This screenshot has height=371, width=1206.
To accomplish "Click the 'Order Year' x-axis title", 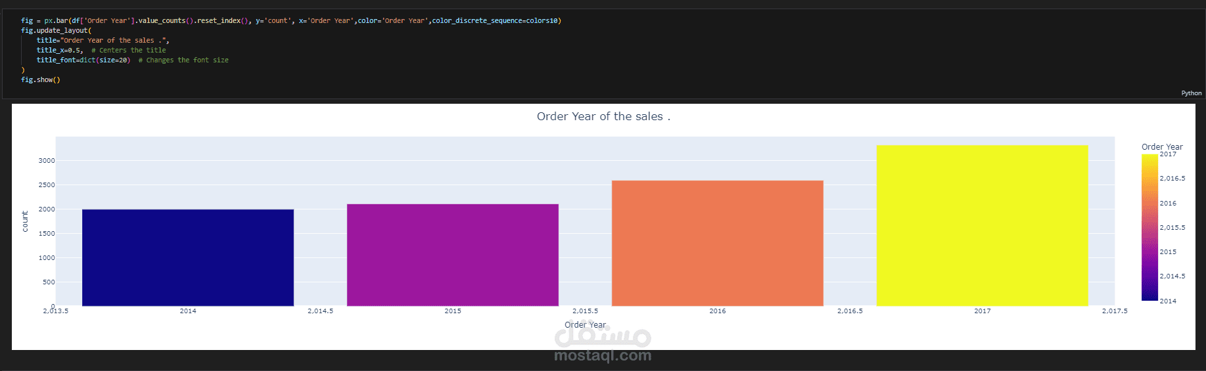I will [x=585, y=324].
